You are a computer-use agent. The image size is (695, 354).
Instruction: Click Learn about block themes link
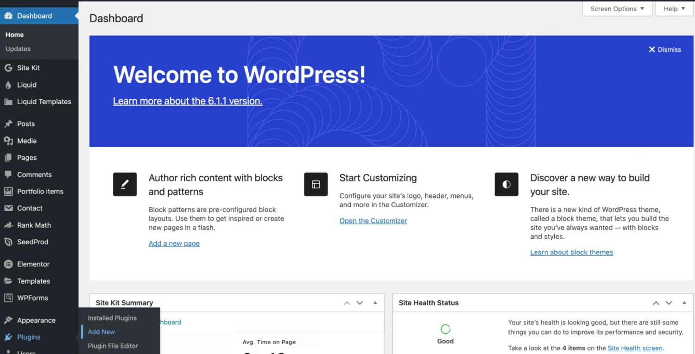click(x=572, y=252)
